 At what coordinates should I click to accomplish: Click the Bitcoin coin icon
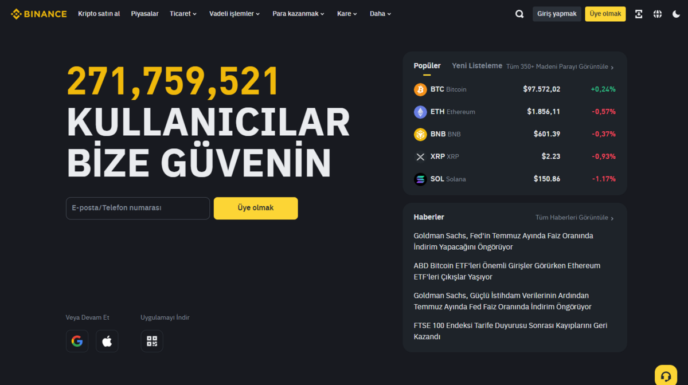pos(420,89)
